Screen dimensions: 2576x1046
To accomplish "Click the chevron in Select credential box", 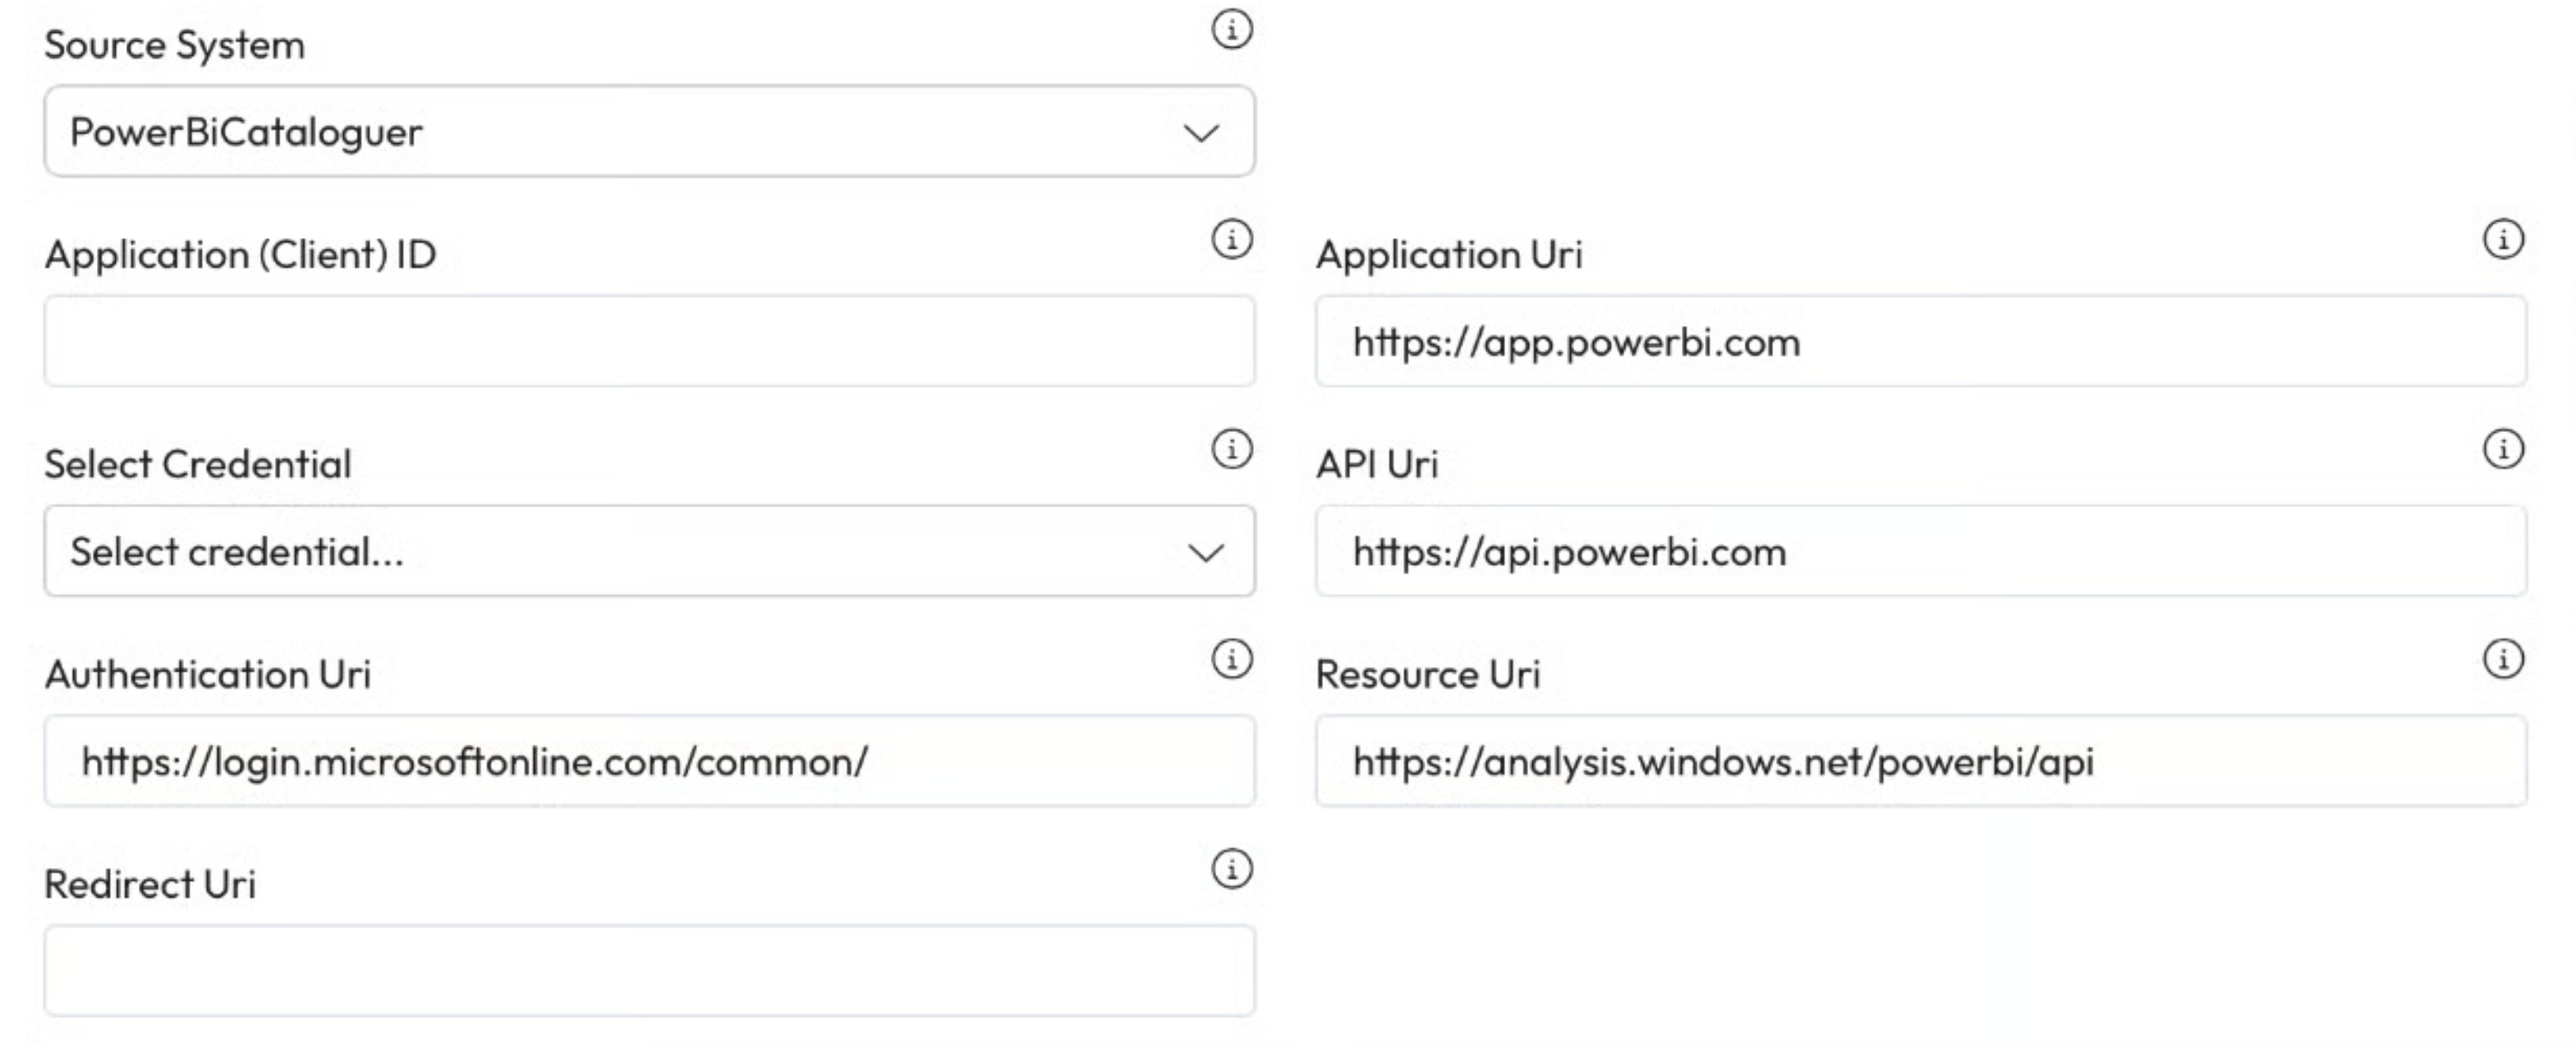I will 1205,553.
